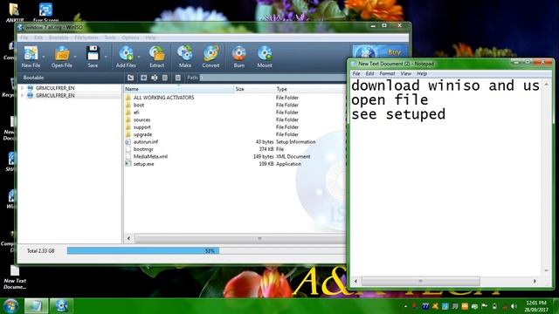559x314 pixels.
Task: Click the 53% disc capacity progress bar
Action: click(x=206, y=251)
